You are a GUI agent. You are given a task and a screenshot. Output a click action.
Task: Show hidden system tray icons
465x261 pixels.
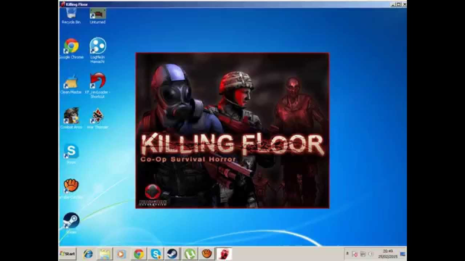point(347,253)
